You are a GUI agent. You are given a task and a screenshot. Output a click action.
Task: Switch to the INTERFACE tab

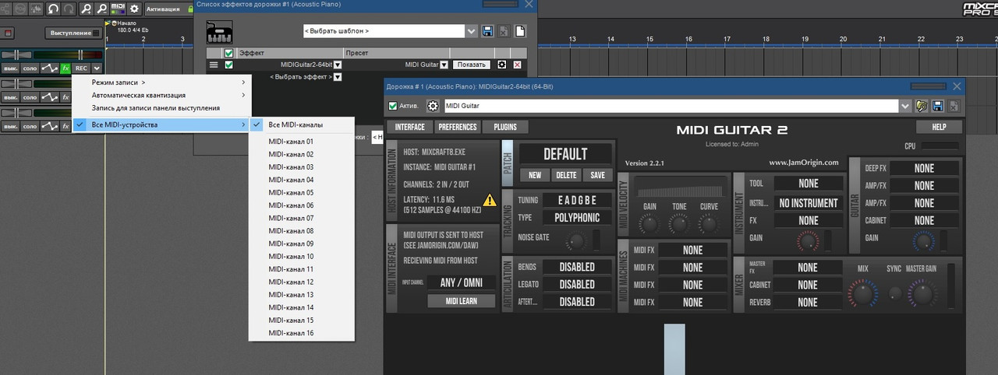pyautogui.click(x=410, y=127)
